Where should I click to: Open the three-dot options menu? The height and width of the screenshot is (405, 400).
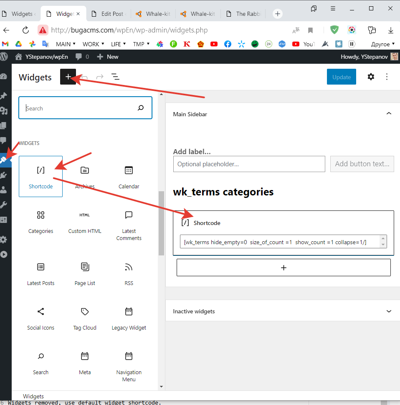[387, 77]
